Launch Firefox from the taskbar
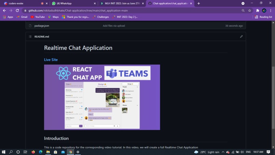275x155 pixels. coord(33,152)
